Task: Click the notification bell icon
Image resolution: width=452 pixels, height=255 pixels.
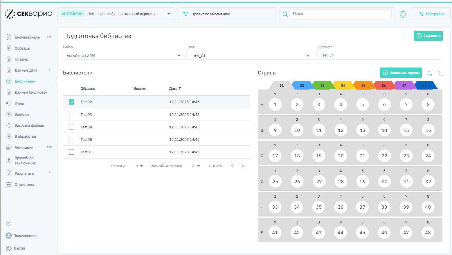Action: pos(403,14)
